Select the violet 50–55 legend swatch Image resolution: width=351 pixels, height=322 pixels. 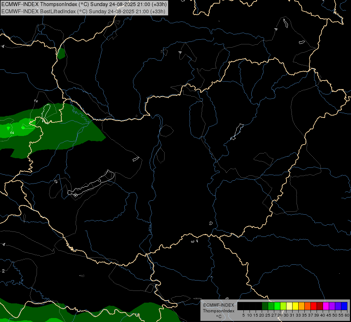click(x=338, y=306)
